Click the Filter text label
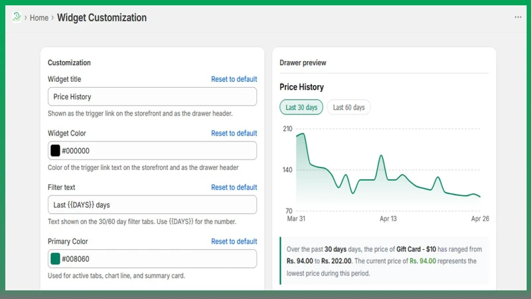531x299 pixels. (61, 187)
